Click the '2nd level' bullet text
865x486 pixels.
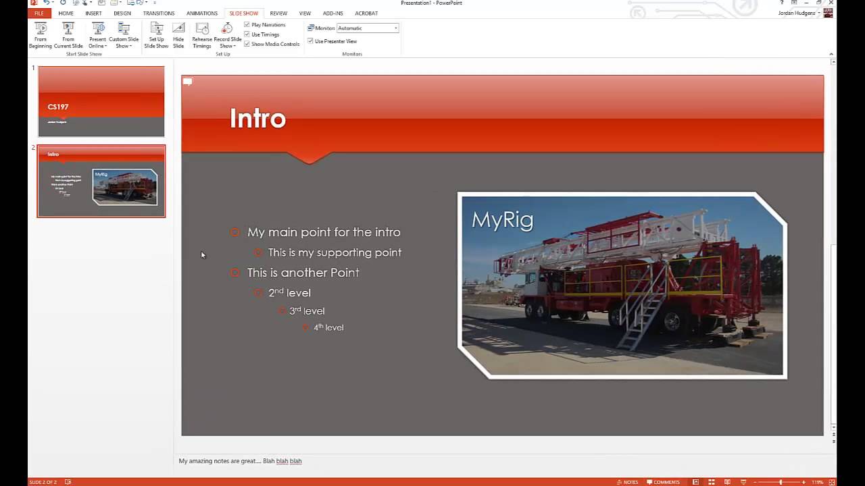[289, 292]
